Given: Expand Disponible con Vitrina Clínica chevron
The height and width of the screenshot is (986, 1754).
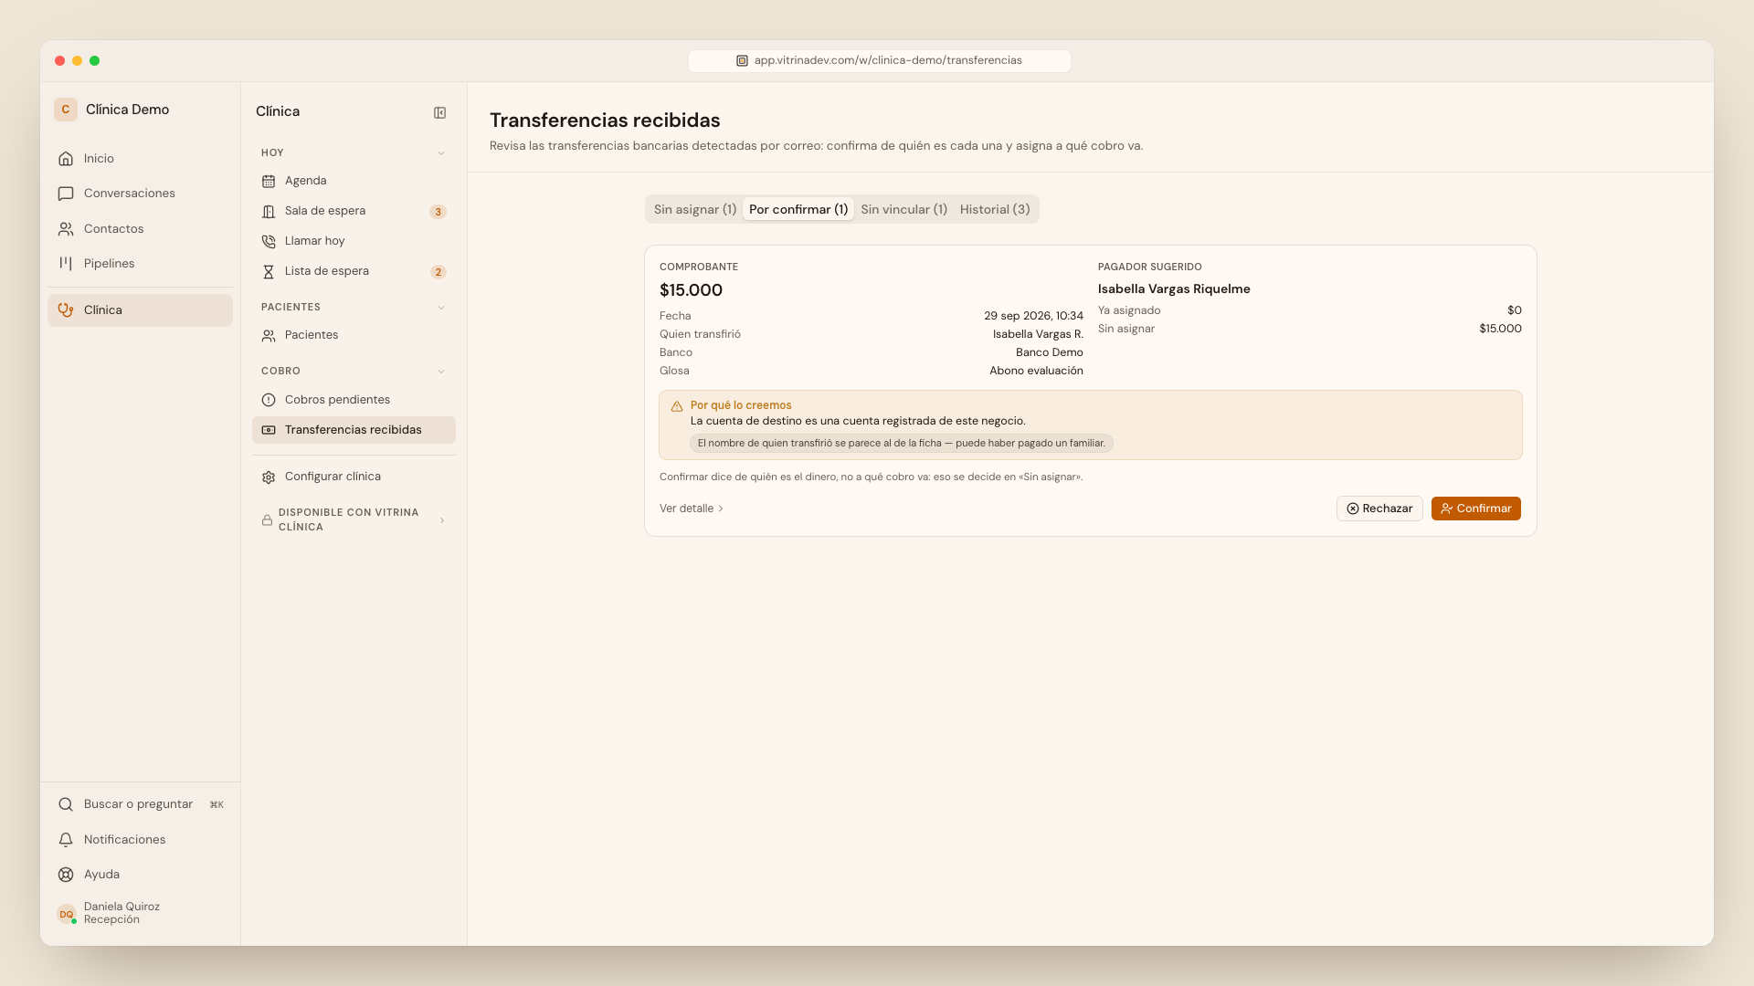Looking at the screenshot, I should point(442,520).
